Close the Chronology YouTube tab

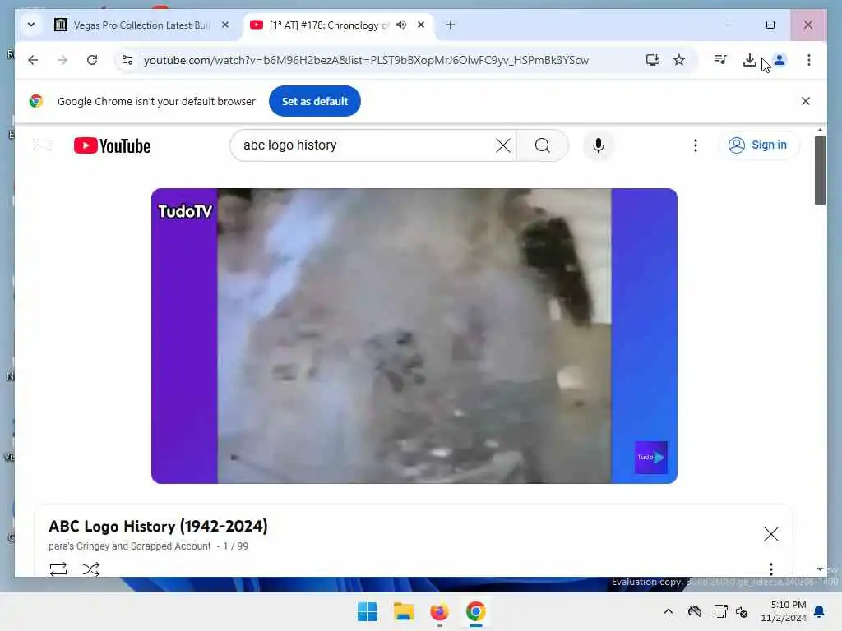point(421,25)
